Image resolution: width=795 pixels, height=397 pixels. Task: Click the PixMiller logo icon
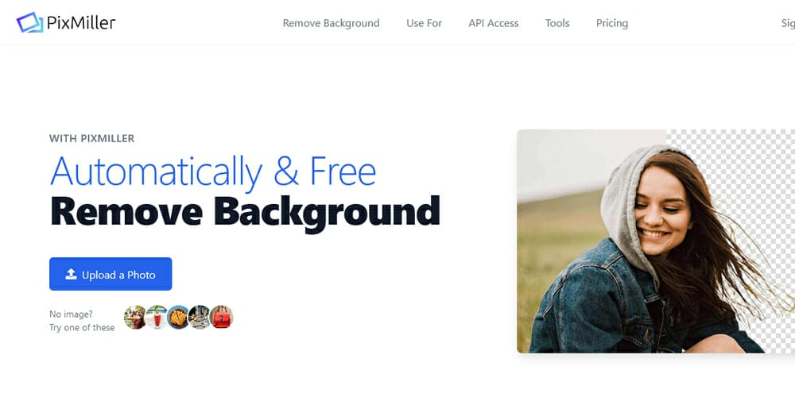coord(29,22)
